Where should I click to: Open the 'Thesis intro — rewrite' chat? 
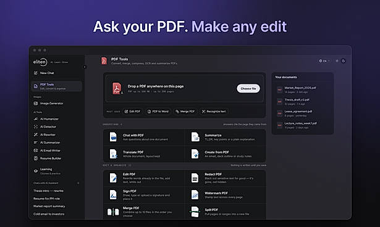click(48, 191)
